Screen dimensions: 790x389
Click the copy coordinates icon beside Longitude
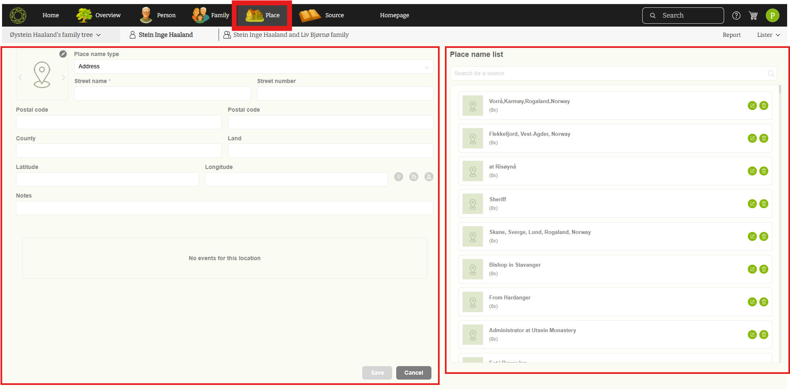(414, 177)
